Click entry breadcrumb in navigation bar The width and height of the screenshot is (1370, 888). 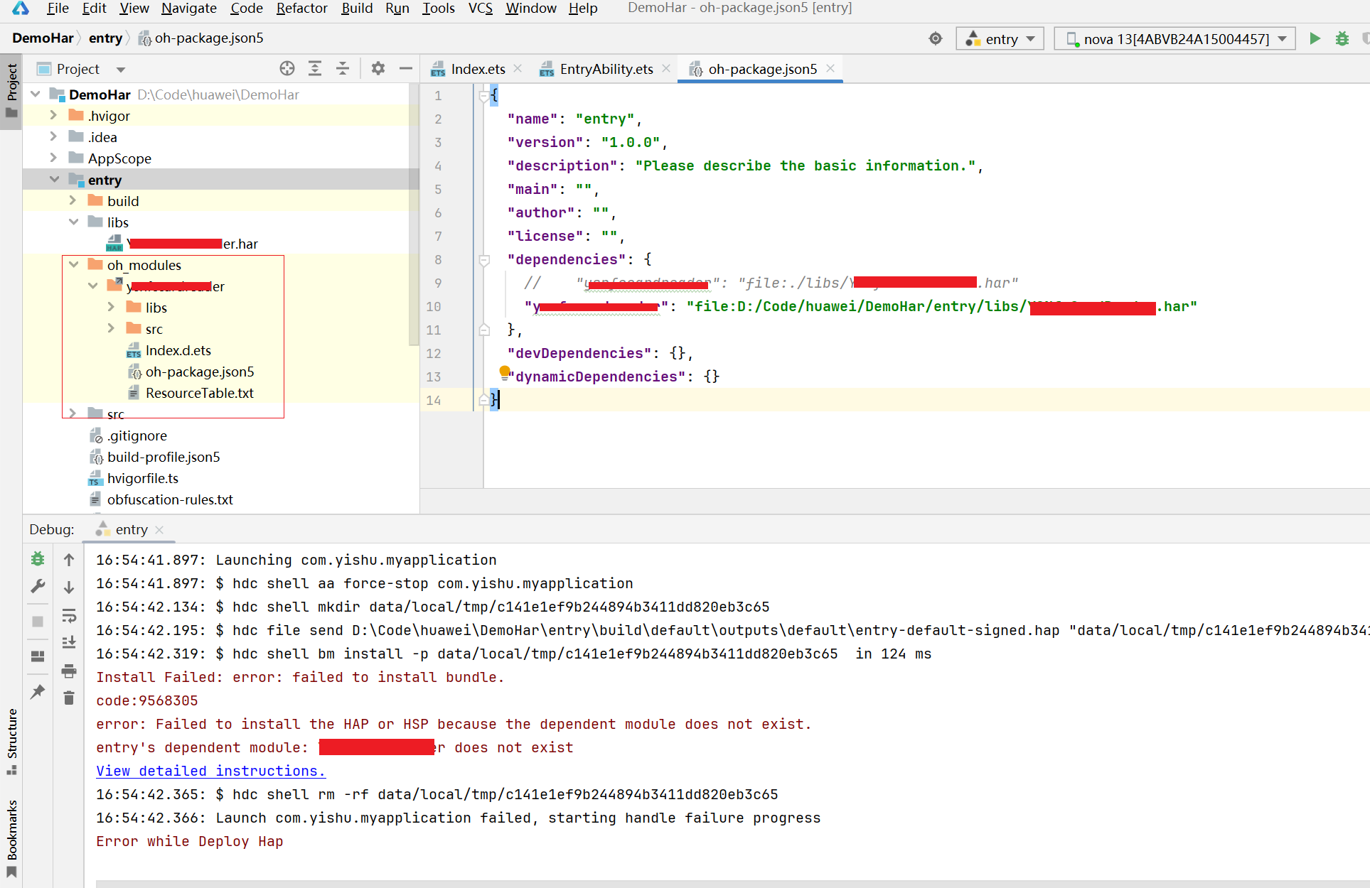pos(105,38)
